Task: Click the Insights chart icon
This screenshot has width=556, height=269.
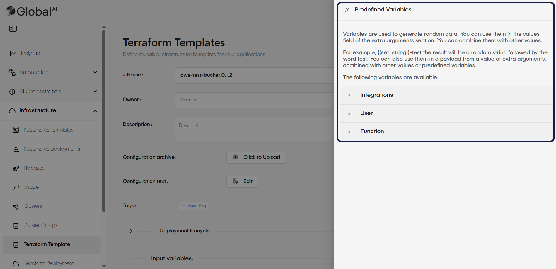Action: tap(13, 54)
